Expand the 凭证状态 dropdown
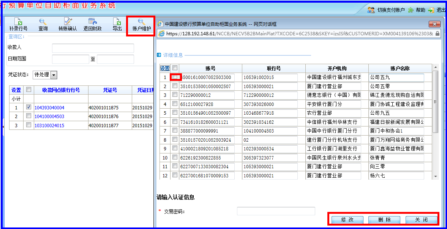The height and width of the screenshot is (229, 447). pos(54,75)
